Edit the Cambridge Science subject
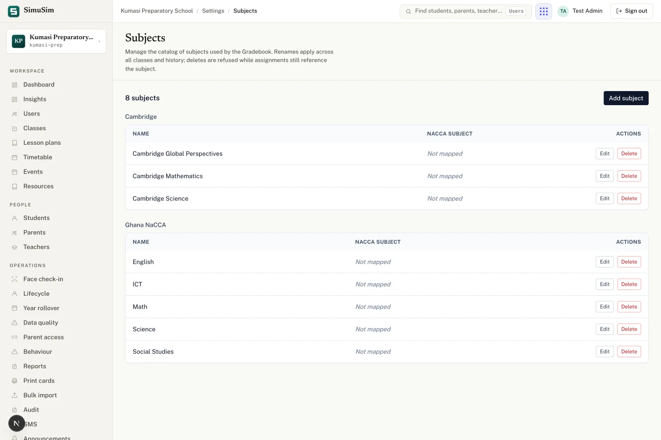Image resolution: width=661 pixels, height=440 pixels. click(605, 198)
